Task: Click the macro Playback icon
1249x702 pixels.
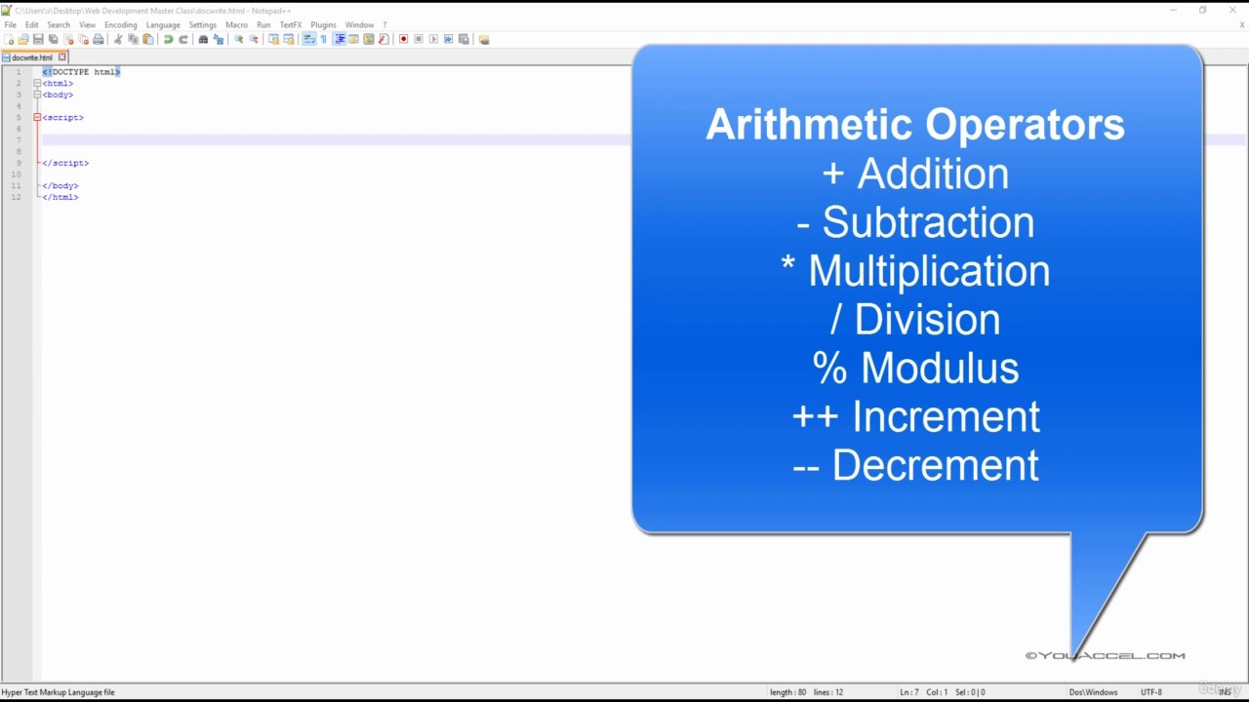Action: tap(433, 39)
